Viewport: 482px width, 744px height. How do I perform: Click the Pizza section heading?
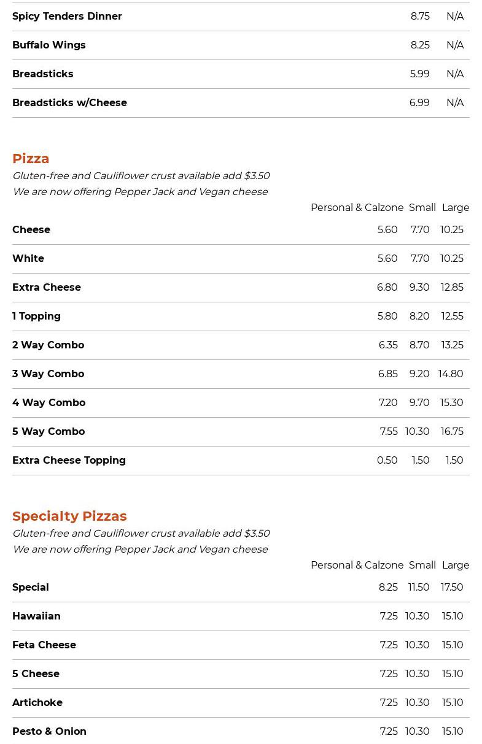coord(31,158)
